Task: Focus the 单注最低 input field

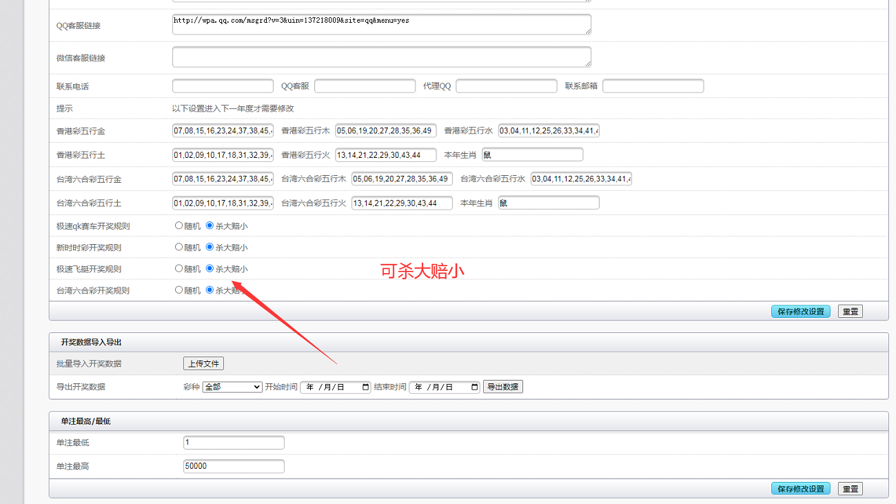Action: 234,443
